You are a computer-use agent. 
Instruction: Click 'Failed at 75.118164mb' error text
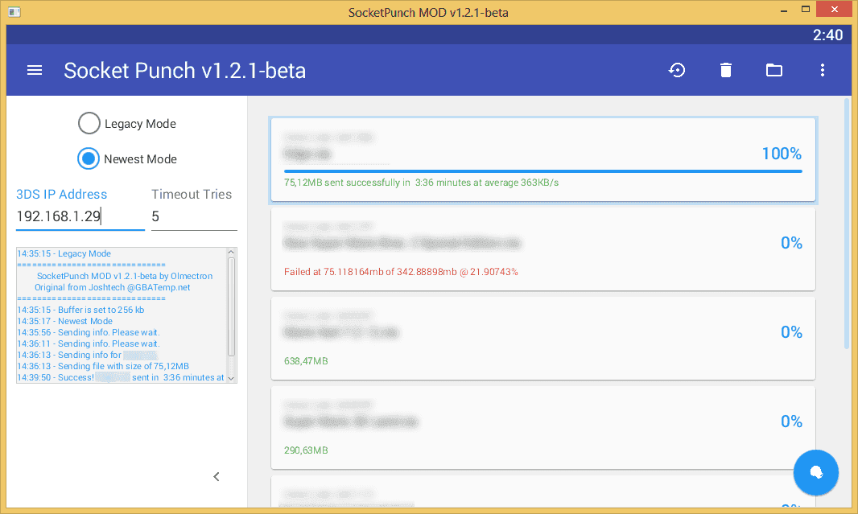(x=401, y=272)
